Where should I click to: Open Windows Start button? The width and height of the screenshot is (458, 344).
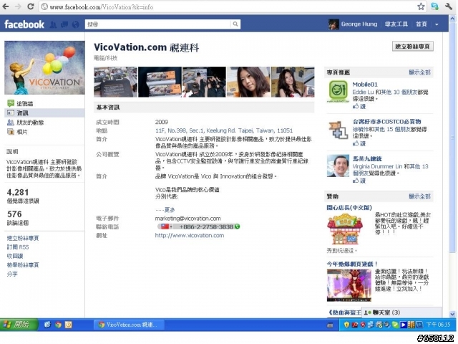(x=19, y=325)
